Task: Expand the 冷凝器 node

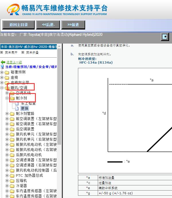Action: pyautogui.click(x=7, y=186)
